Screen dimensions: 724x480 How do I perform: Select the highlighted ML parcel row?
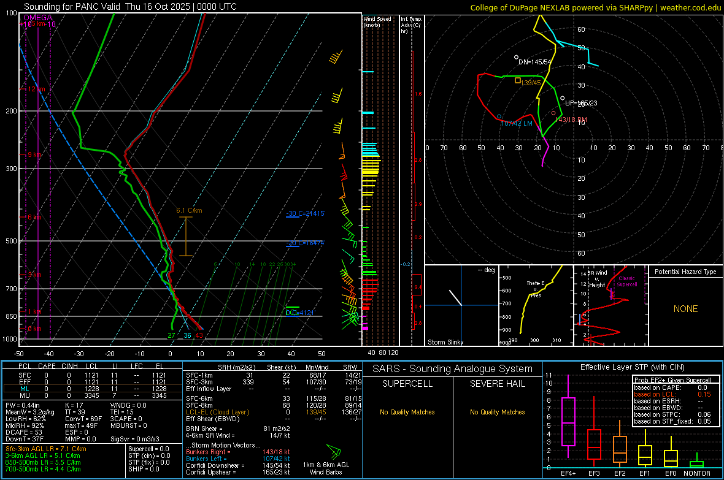tap(93, 389)
